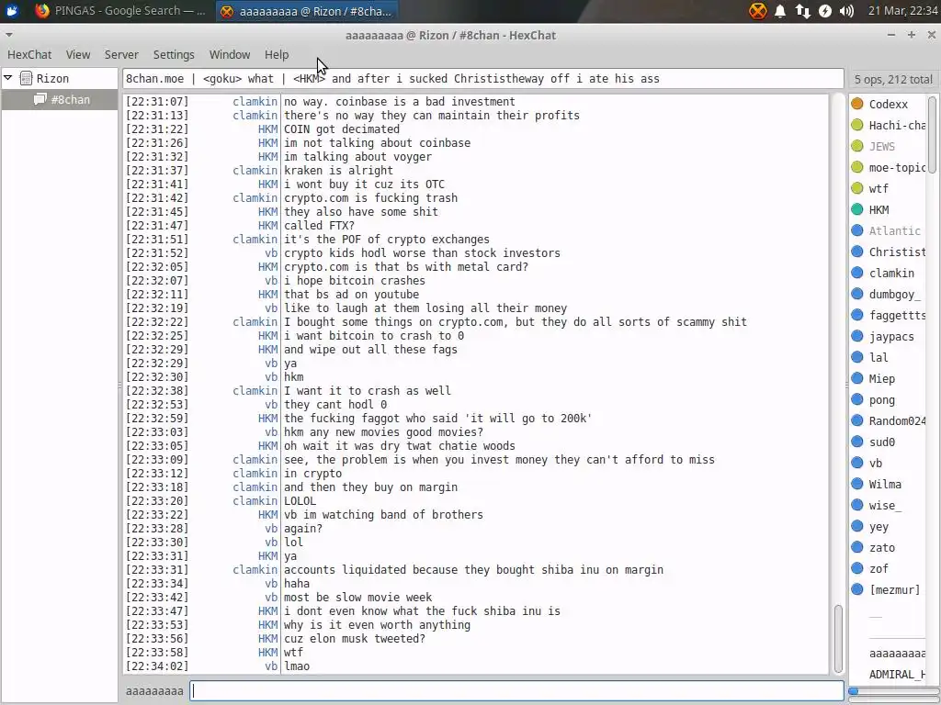941x705 pixels.
Task: Select user wtf in the user list
Action: tap(879, 189)
